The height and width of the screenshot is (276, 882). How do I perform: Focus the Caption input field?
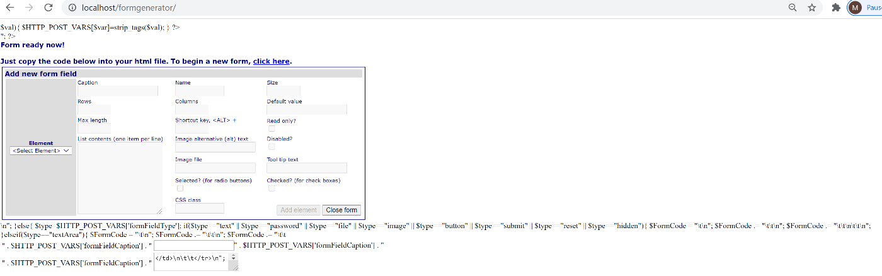click(118, 91)
